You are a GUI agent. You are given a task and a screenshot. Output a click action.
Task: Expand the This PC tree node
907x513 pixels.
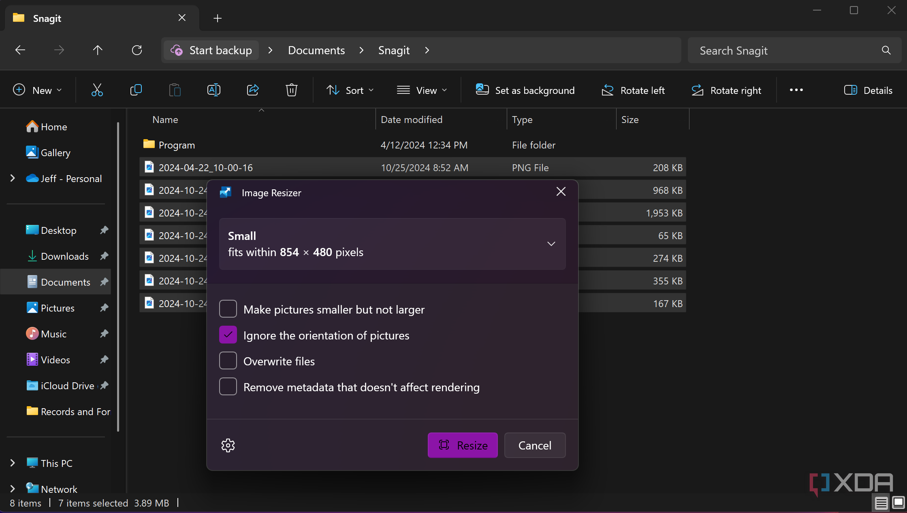[13, 463]
